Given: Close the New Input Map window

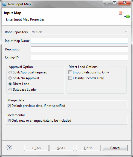Looking at the screenshot, I should click(125, 3).
